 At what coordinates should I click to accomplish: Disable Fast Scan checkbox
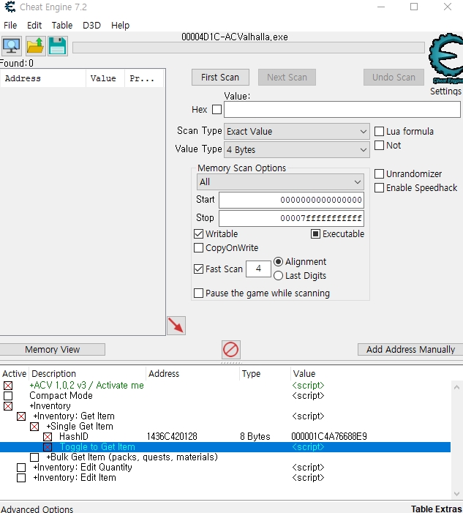(x=198, y=269)
